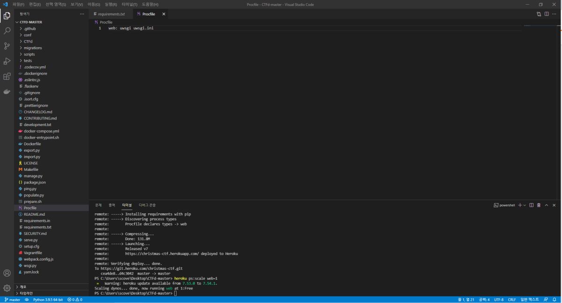Open errors and warnings status indicator
Screen dimensions: 562x303
(75, 300)
